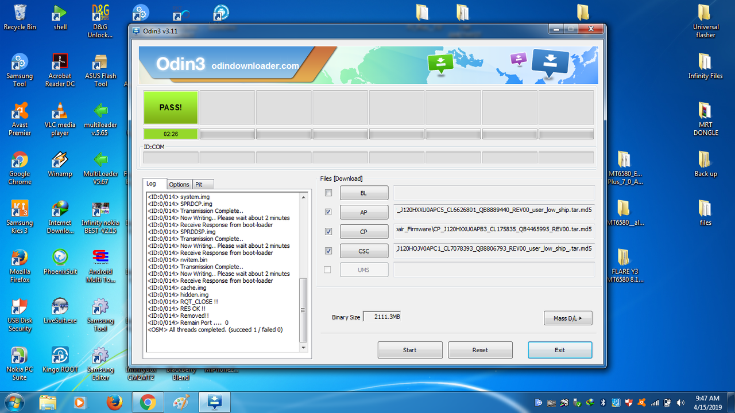Select the ASUS Flash Tool shortcut
Screen dimensions: 735x413
[x=100, y=70]
